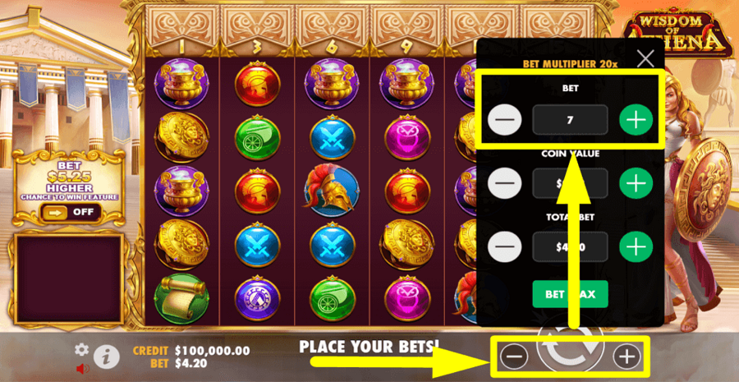Mute sound with the speaker icon
Screen dimensions: 739x382
tap(82, 368)
